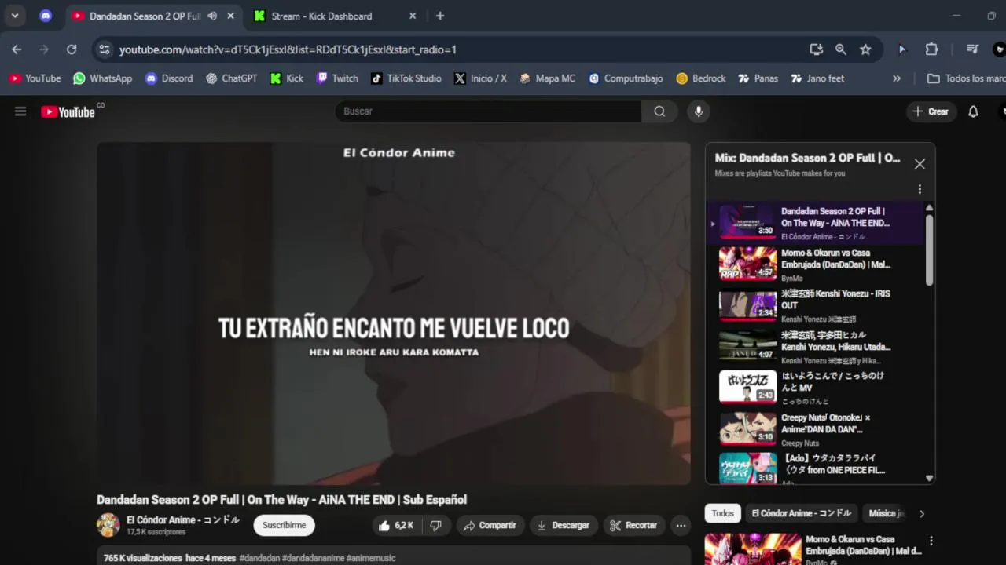
Task: Open media controls icon in toolbar
Action: point(973,49)
